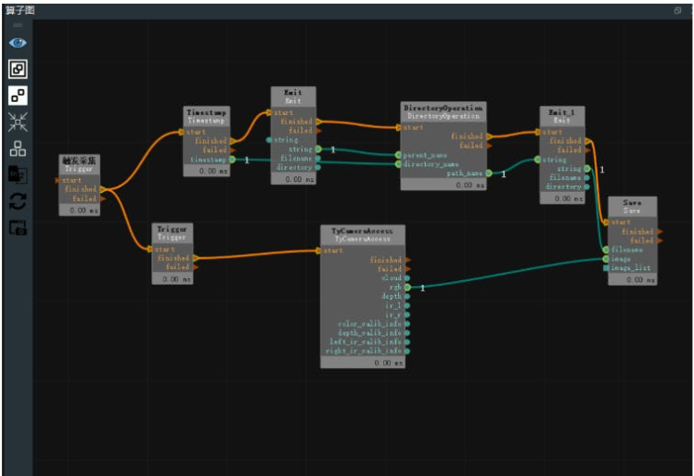This screenshot has width=694, height=476.
Task: Click the image input port of Save node
Action: point(606,259)
